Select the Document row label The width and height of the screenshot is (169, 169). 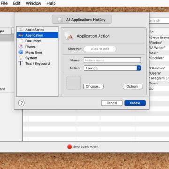click(x=33, y=41)
